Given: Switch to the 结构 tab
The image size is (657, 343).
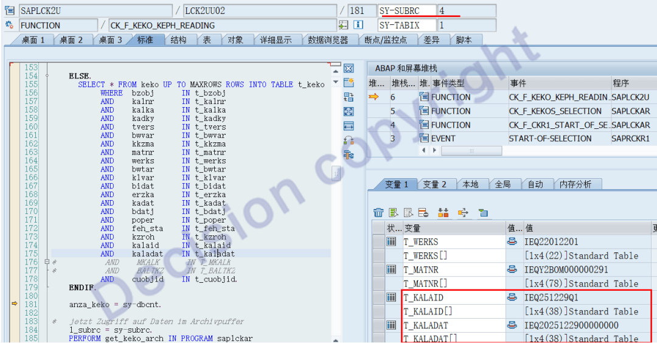Looking at the screenshot, I should click(178, 40).
